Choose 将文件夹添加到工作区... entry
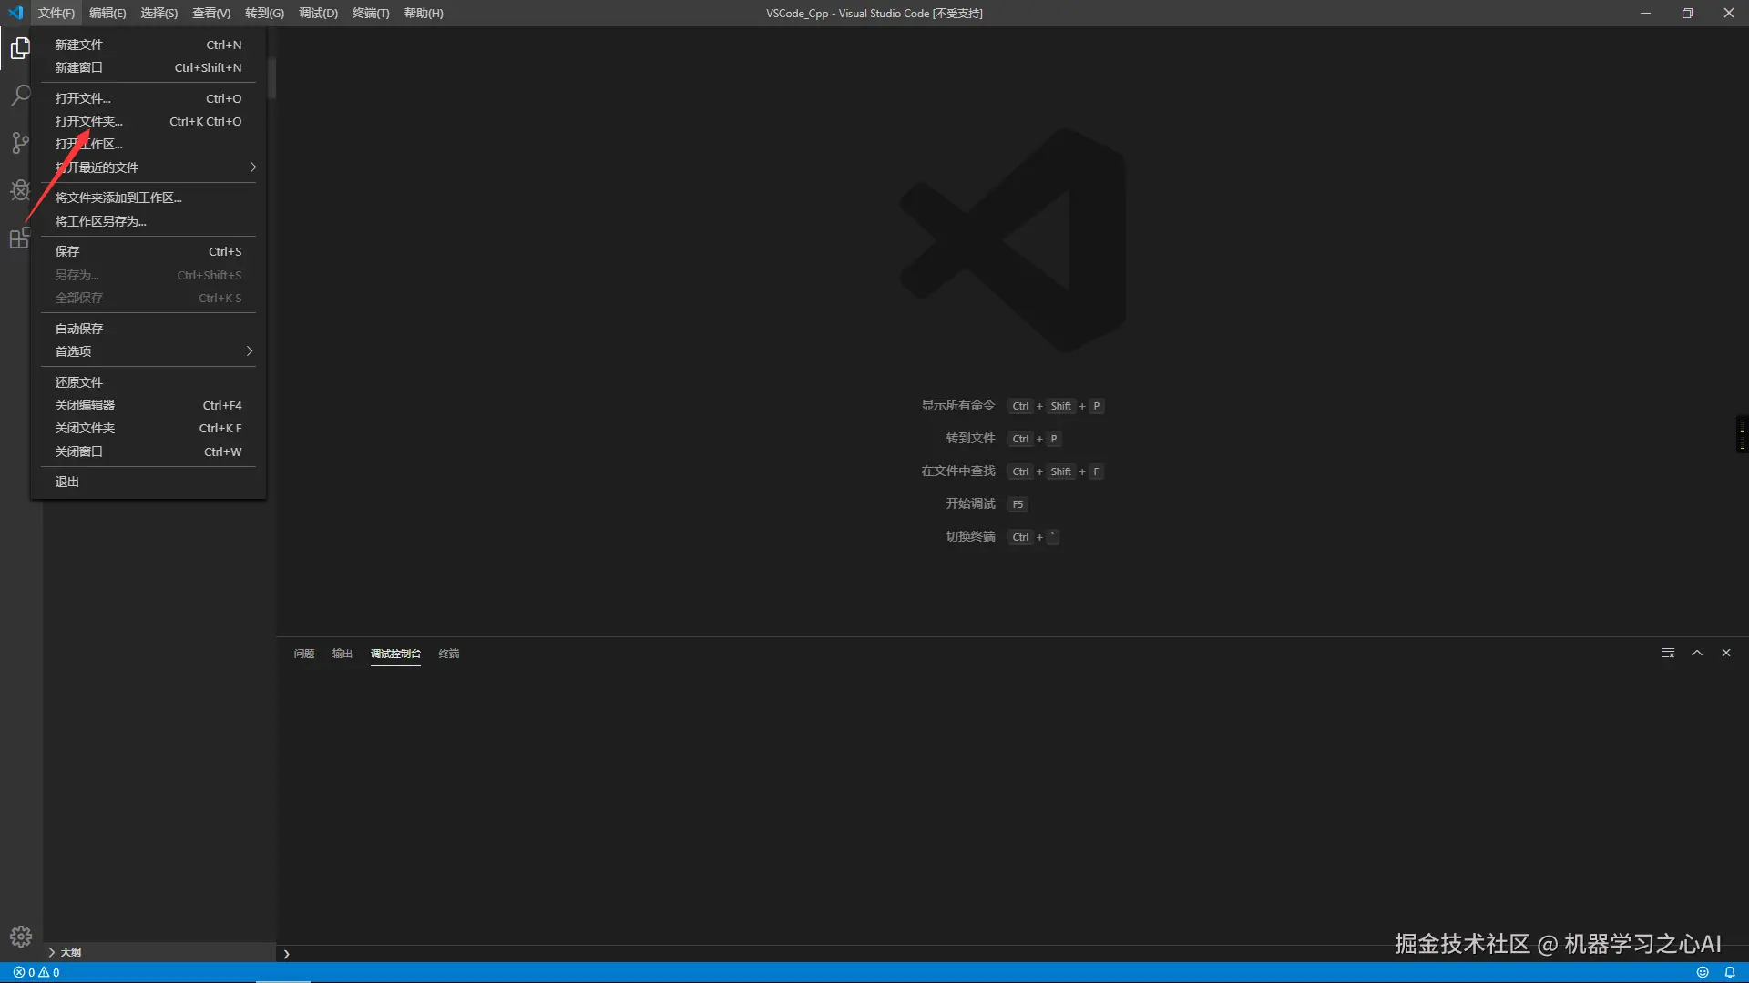1749x983 pixels. point(148,198)
